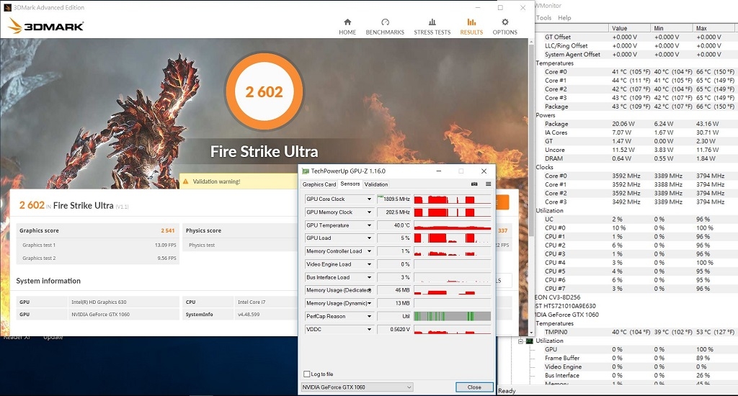Open GPU Temperature sensor dropdown
This screenshot has width=738, height=396.
click(370, 225)
